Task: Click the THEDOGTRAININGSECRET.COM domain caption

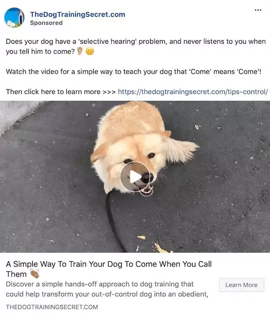Action: point(52,307)
